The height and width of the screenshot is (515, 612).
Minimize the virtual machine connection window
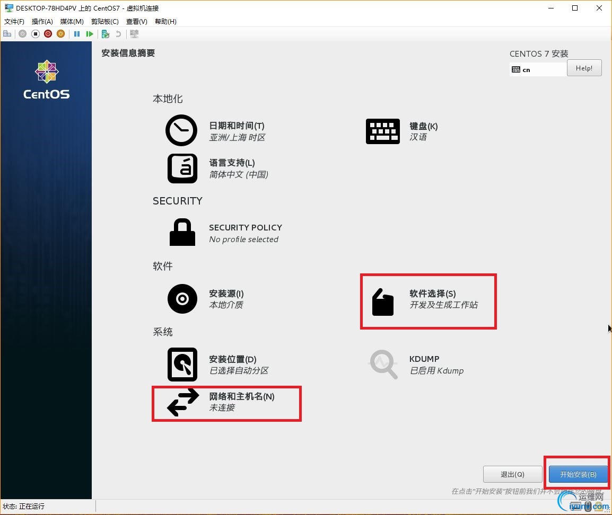pyautogui.click(x=550, y=8)
